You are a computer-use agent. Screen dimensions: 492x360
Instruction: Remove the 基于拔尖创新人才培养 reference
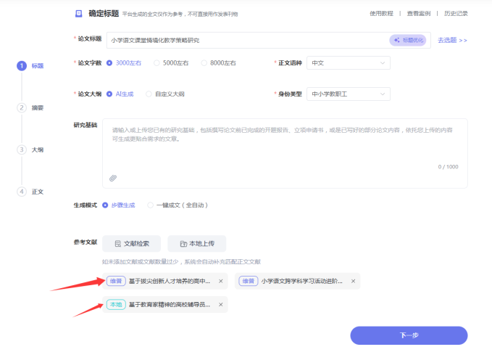(221, 281)
